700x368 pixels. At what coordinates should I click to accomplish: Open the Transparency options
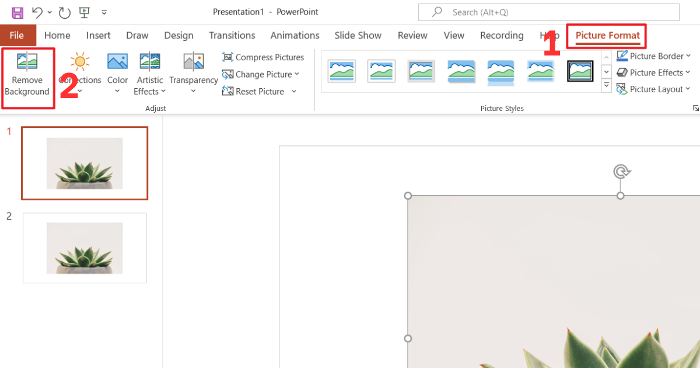coord(194,74)
